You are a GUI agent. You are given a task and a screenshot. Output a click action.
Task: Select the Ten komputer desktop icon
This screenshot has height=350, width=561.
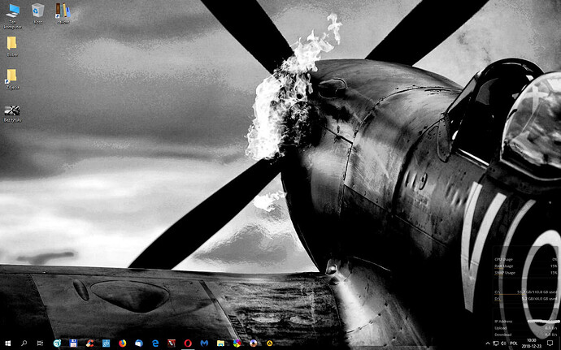[13, 12]
